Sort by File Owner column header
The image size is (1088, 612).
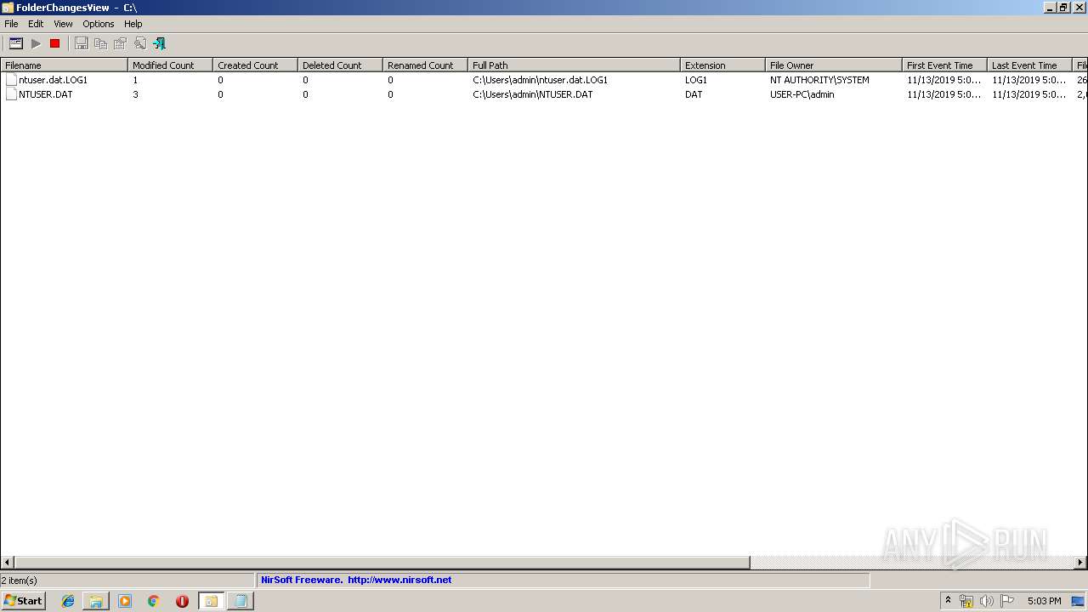pos(834,65)
